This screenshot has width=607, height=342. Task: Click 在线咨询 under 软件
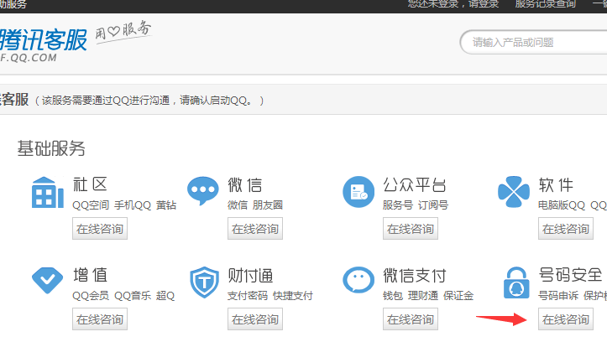(566, 228)
